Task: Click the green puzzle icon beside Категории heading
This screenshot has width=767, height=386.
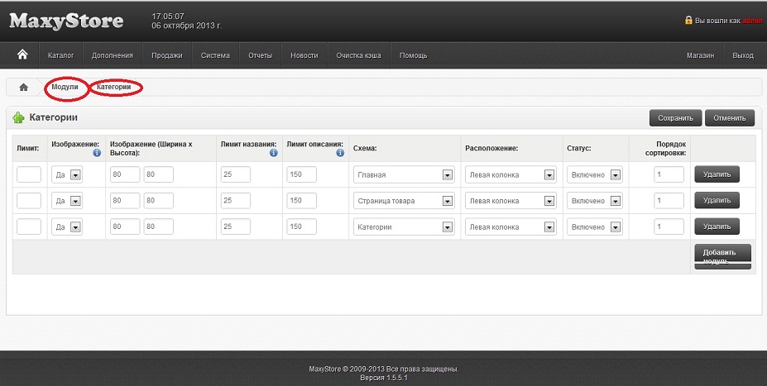Action: tap(18, 118)
